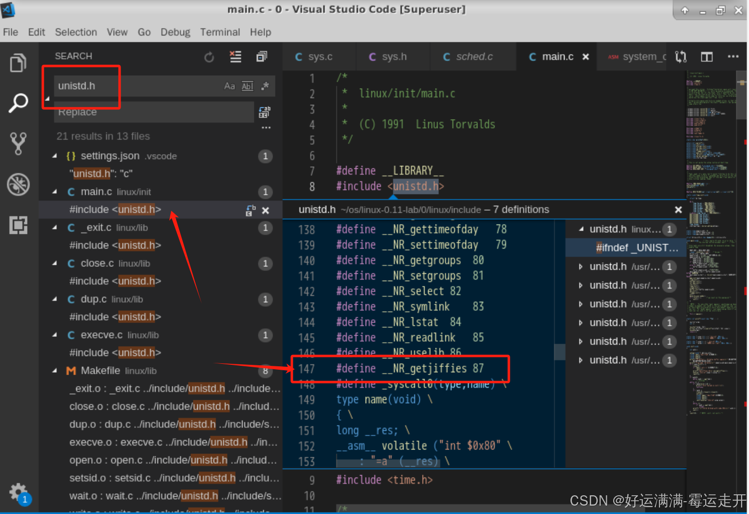Image resolution: width=749 pixels, height=514 pixels.
Task: Toggle Match Whole Word in search box
Action: pyautogui.click(x=248, y=86)
